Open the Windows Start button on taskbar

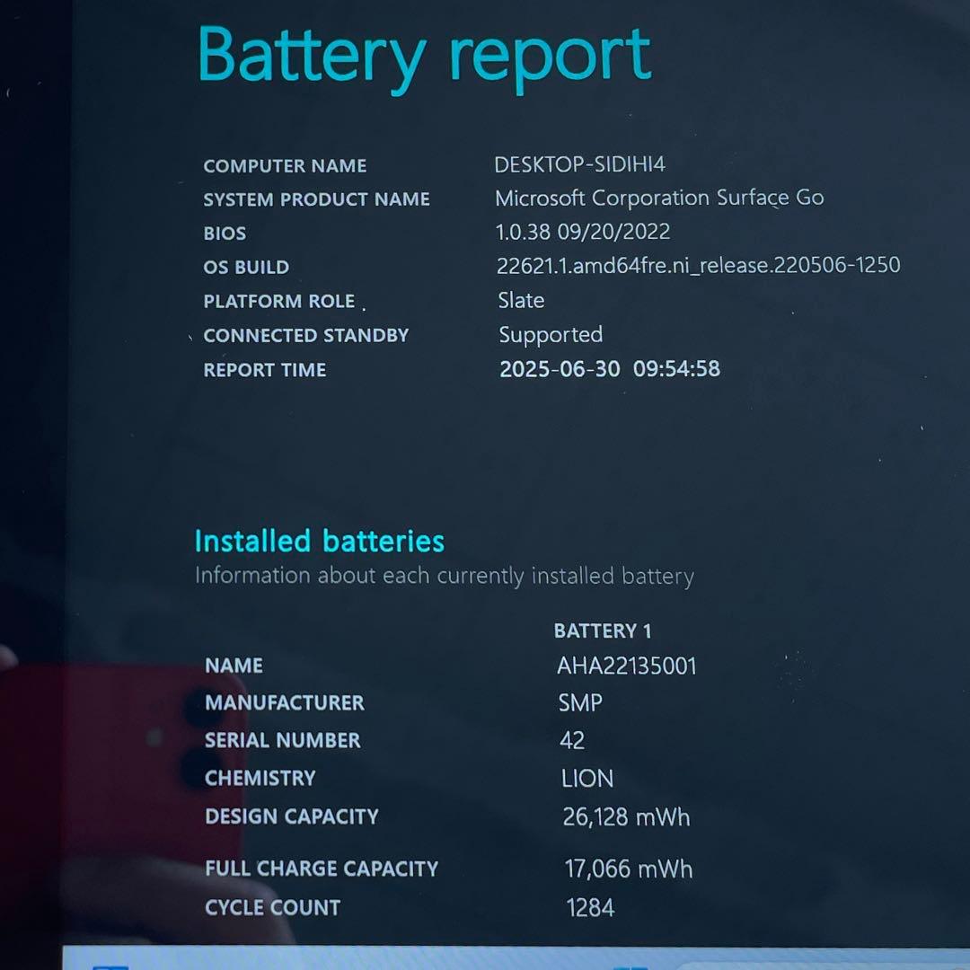point(630,965)
